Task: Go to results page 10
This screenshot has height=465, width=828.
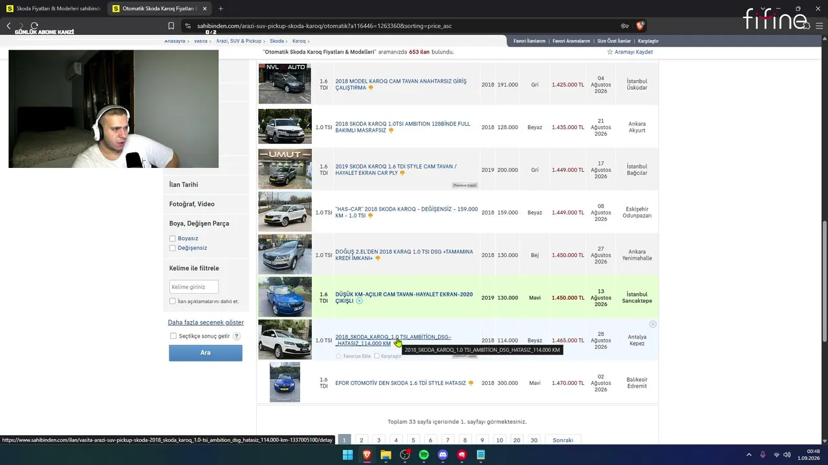Action: [x=499, y=440]
